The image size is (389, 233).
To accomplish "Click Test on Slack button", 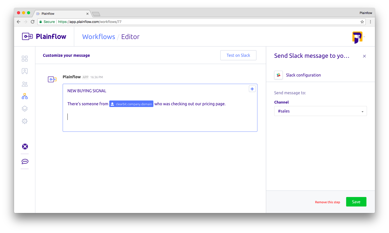I will (238, 55).
